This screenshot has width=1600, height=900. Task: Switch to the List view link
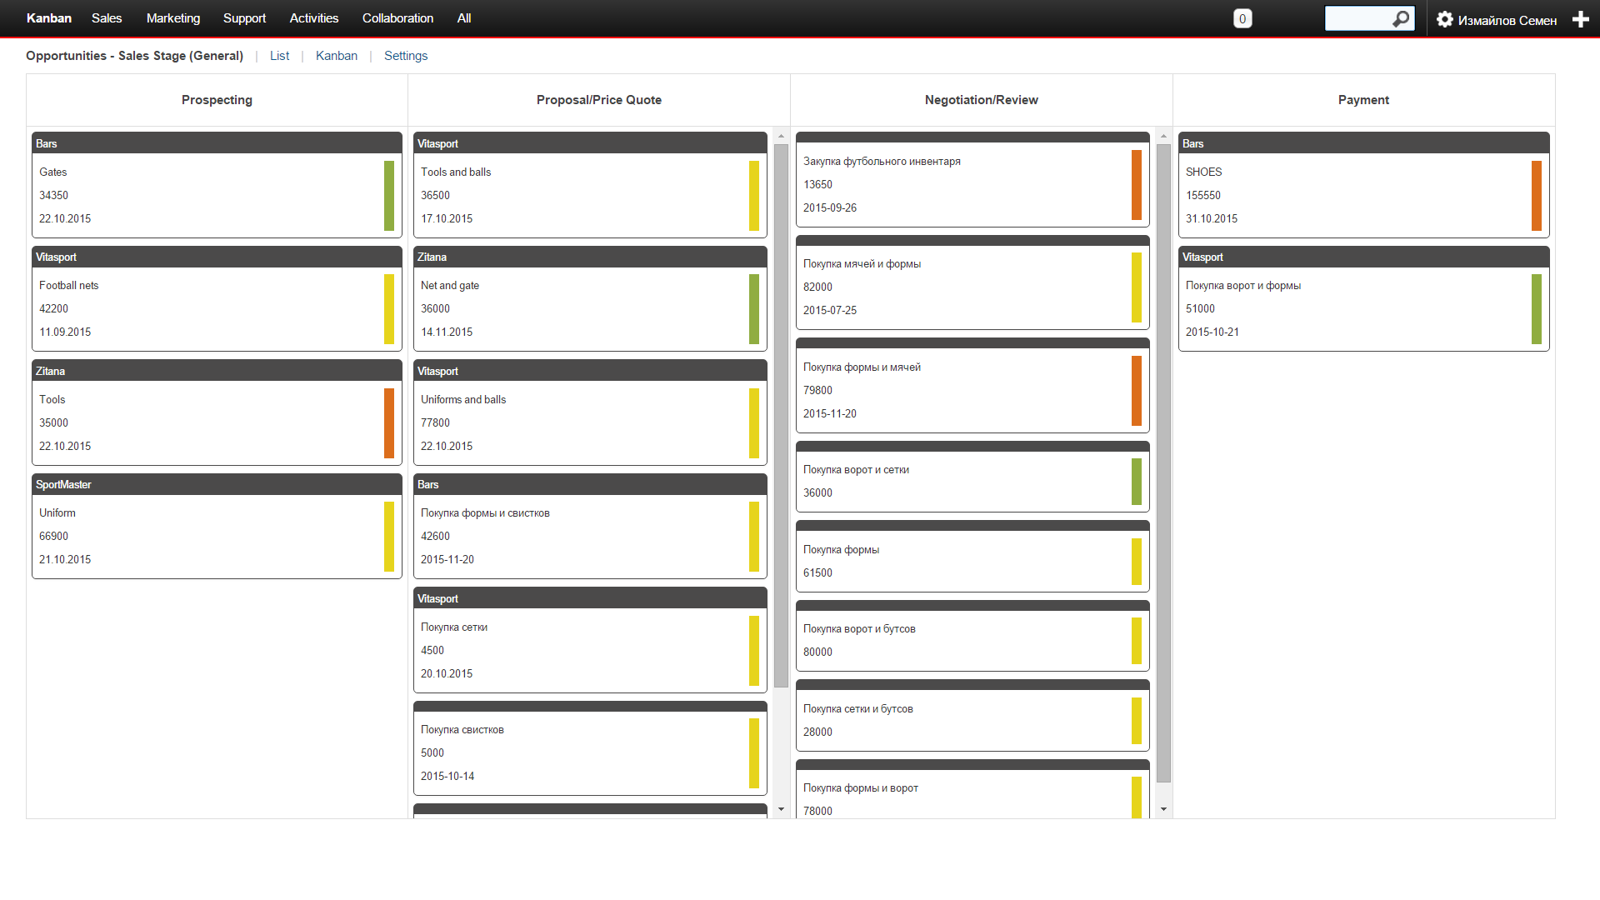(x=279, y=56)
